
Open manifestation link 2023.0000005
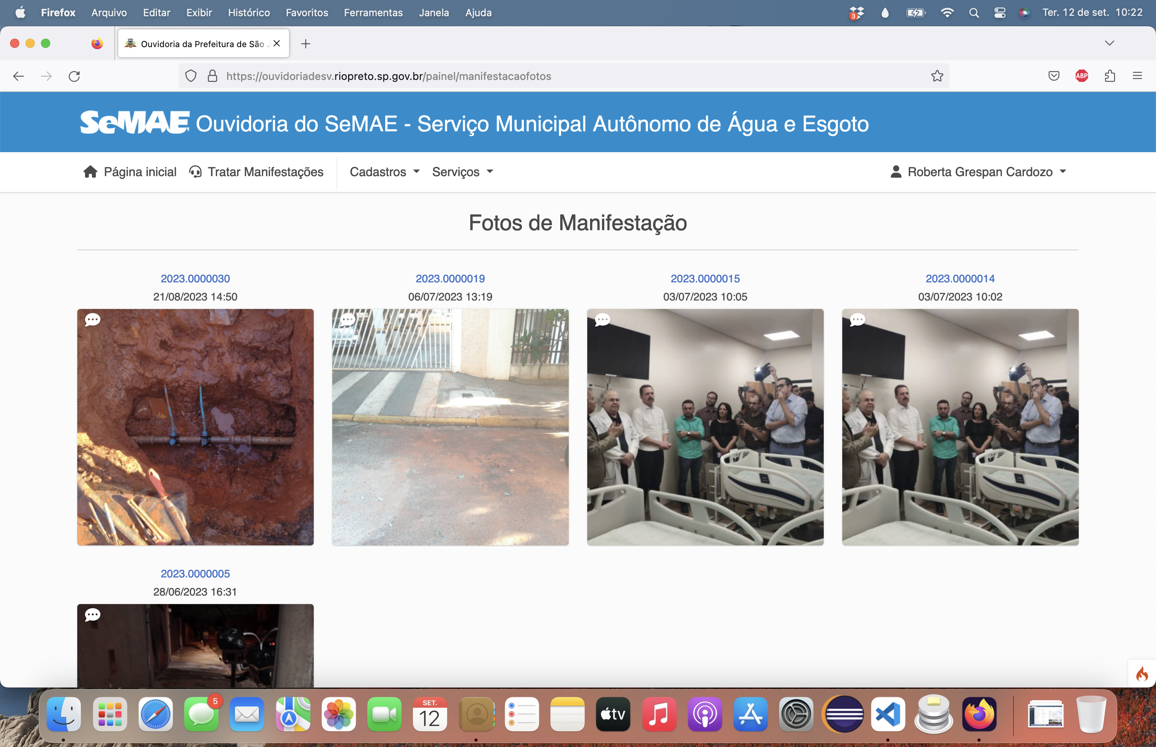click(195, 573)
